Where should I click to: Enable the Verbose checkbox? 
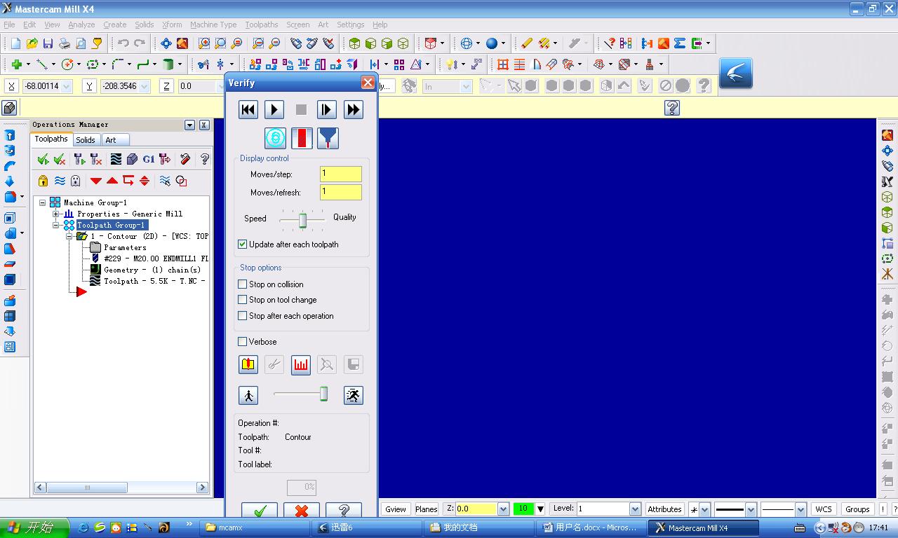(x=243, y=342)
